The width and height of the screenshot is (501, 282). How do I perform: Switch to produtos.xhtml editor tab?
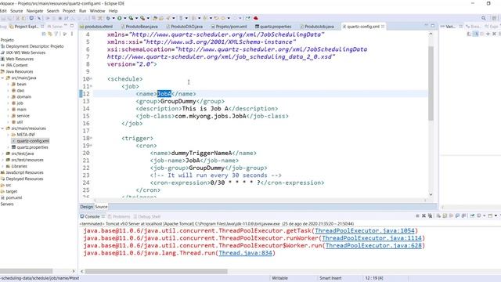tap(96, 27)
